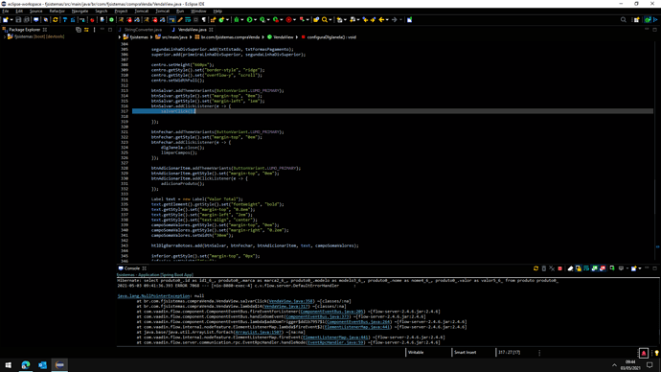Open the Project menu
This screenshot has height=372, width=661.
(121, 11)
